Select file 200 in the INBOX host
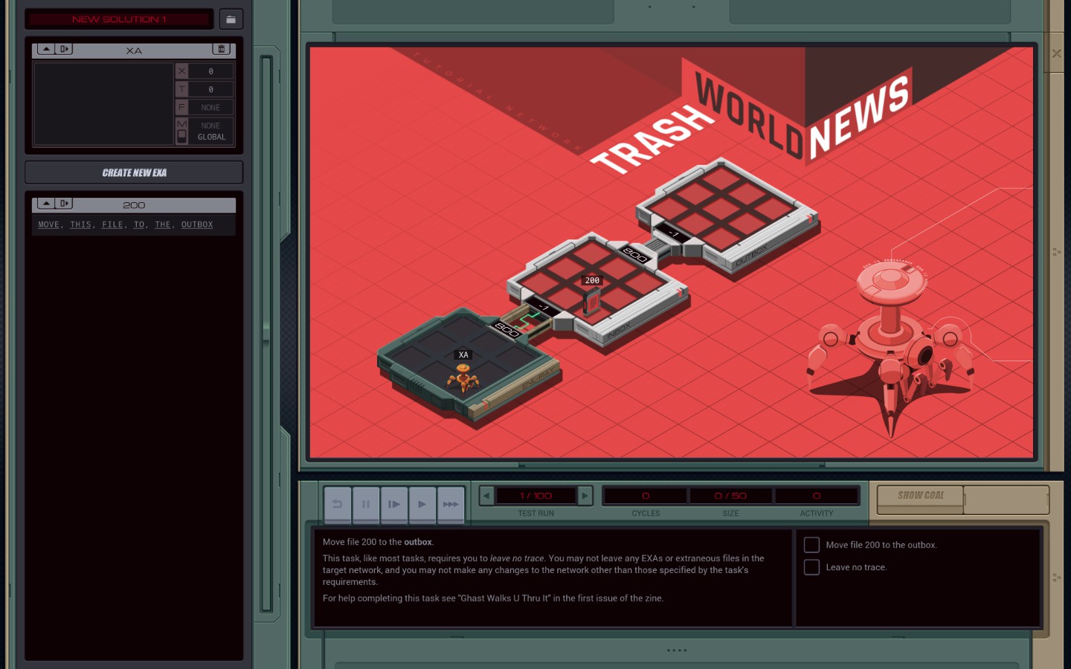 point(592,302)
